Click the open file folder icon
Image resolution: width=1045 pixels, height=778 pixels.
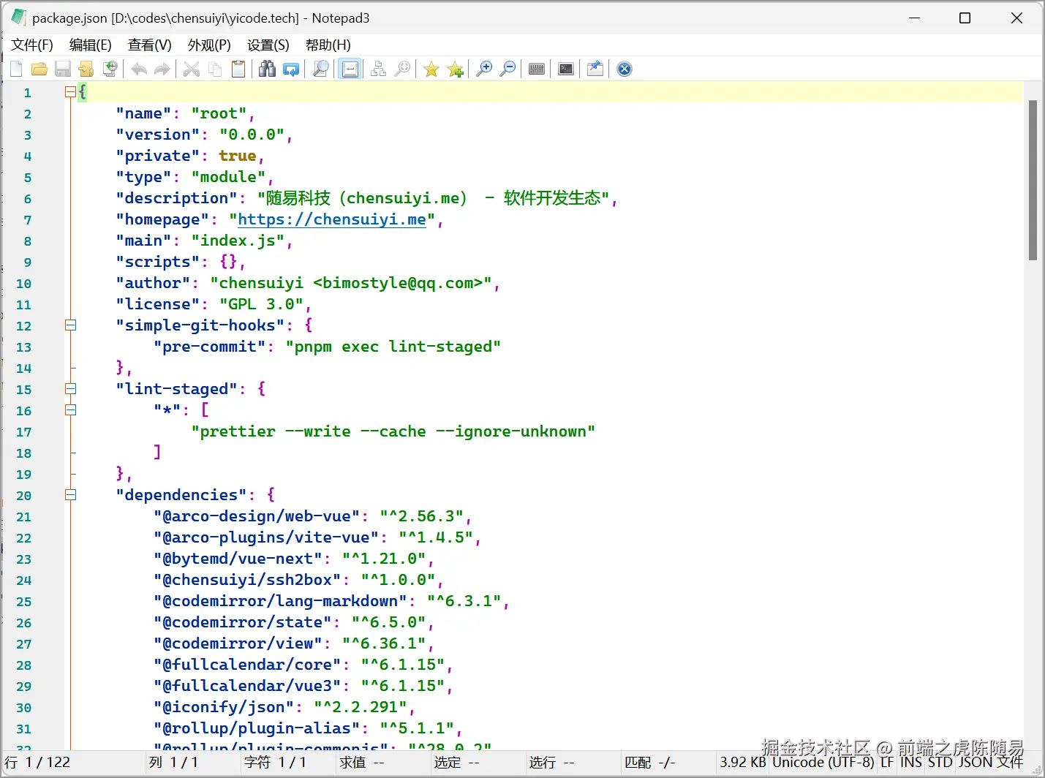click(39, 69)
